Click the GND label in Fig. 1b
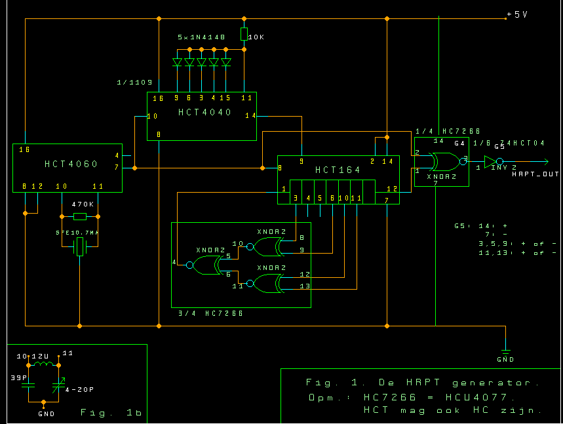The height and width of the screenshot is (424, 563). pos(47,414)
